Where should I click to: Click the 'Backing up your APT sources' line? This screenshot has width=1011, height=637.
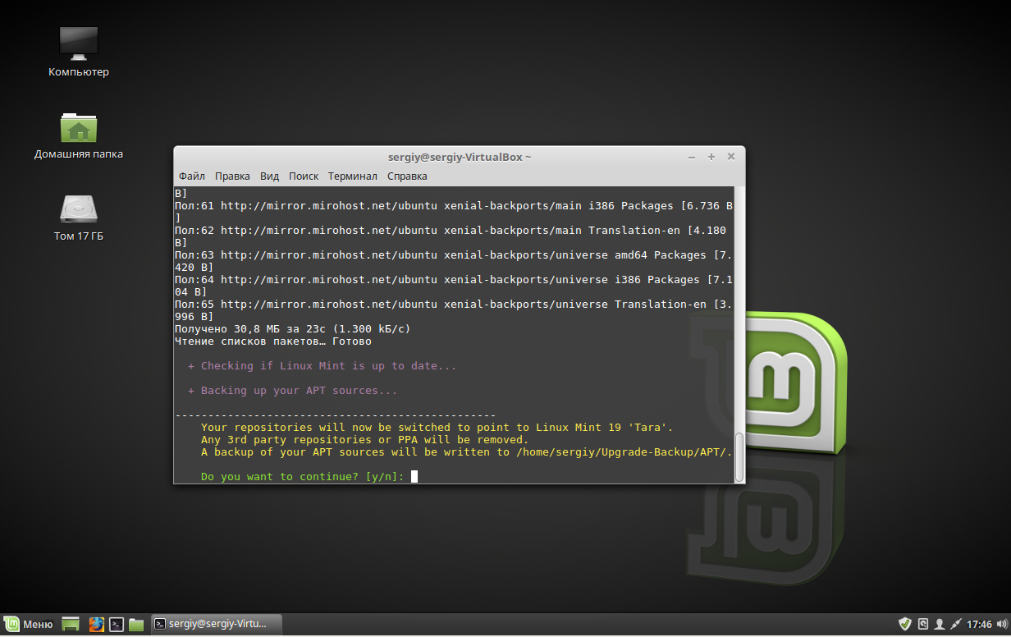pos(292,391)
